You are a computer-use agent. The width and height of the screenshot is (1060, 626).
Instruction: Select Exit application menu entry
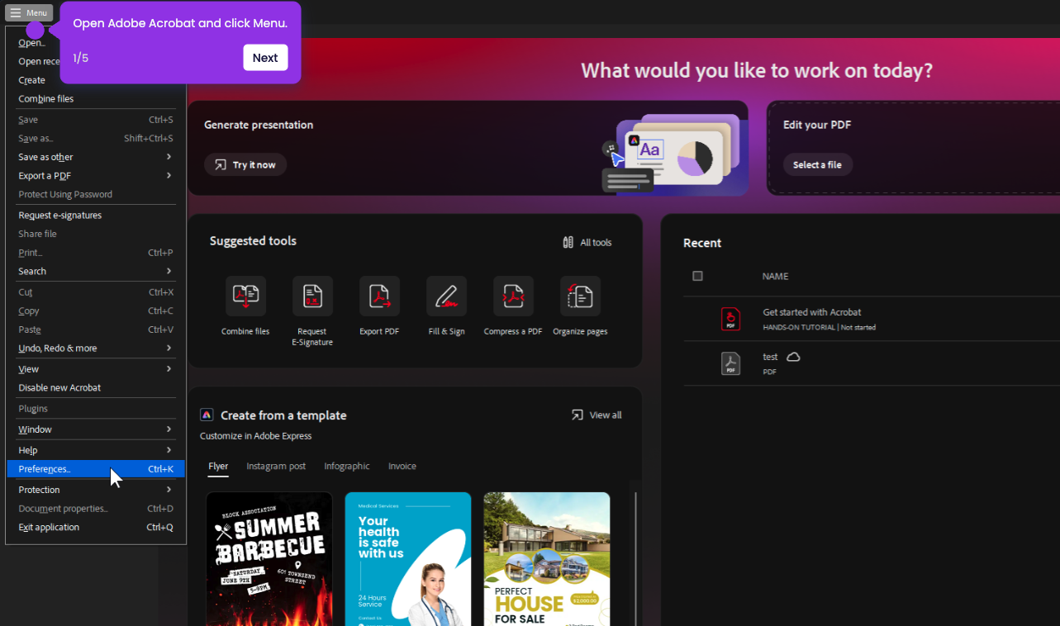pos(96,527)
